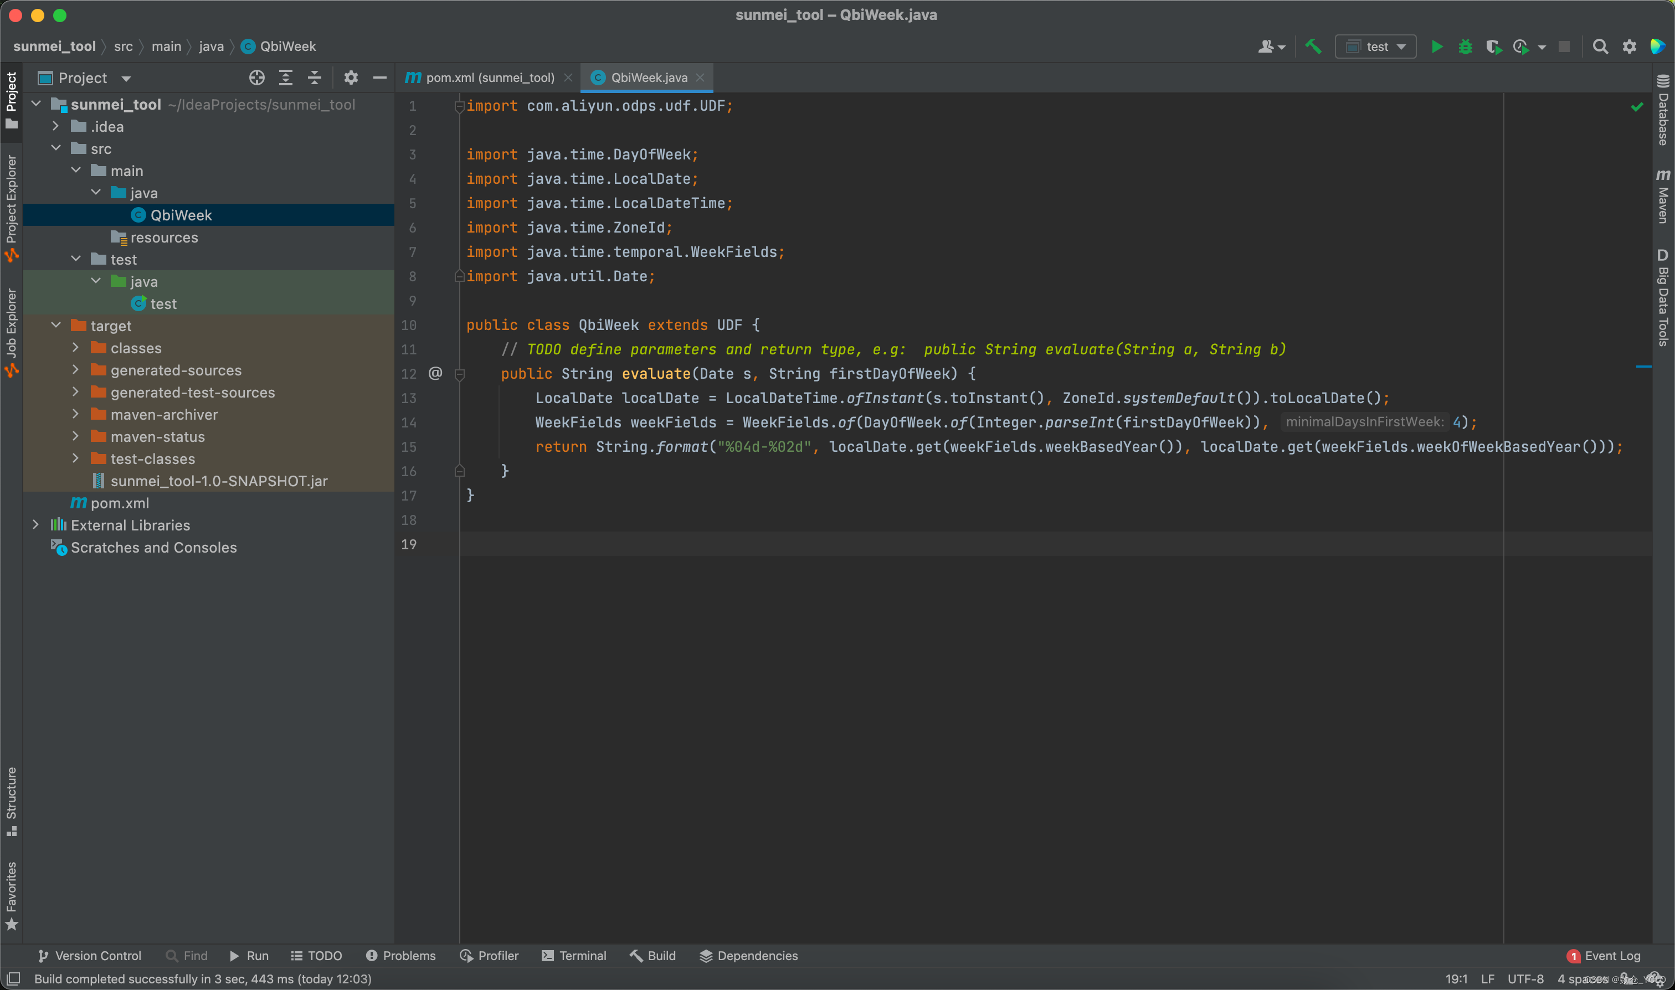
Task: Click the QbiWeek breadcrumb item
Action: [x=278, y=46]
